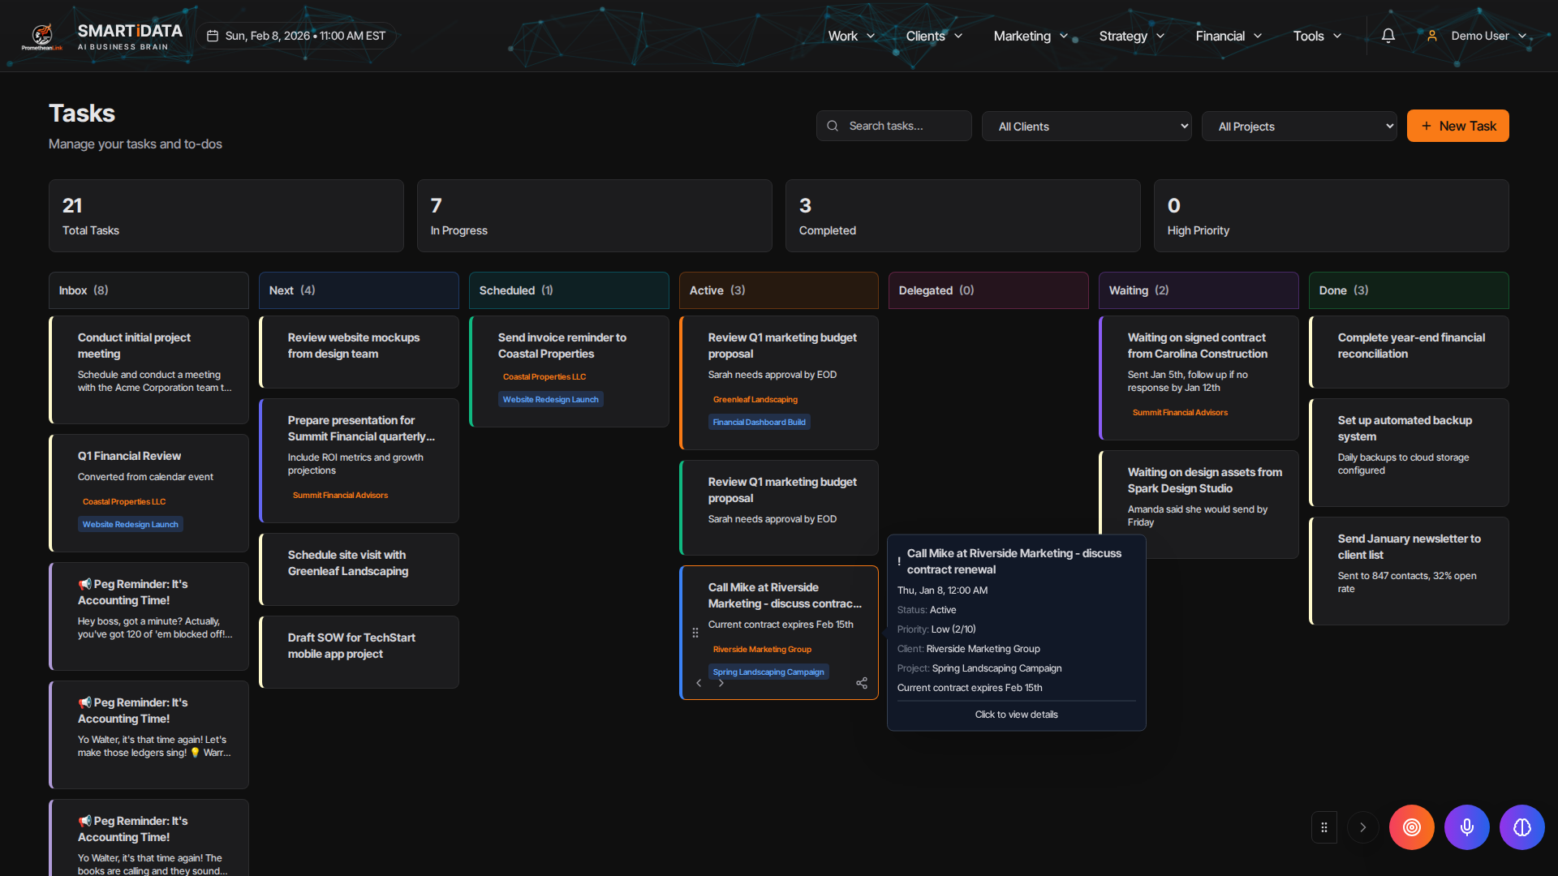Click the user profile icon beside Demo User

pos(1432,36)
